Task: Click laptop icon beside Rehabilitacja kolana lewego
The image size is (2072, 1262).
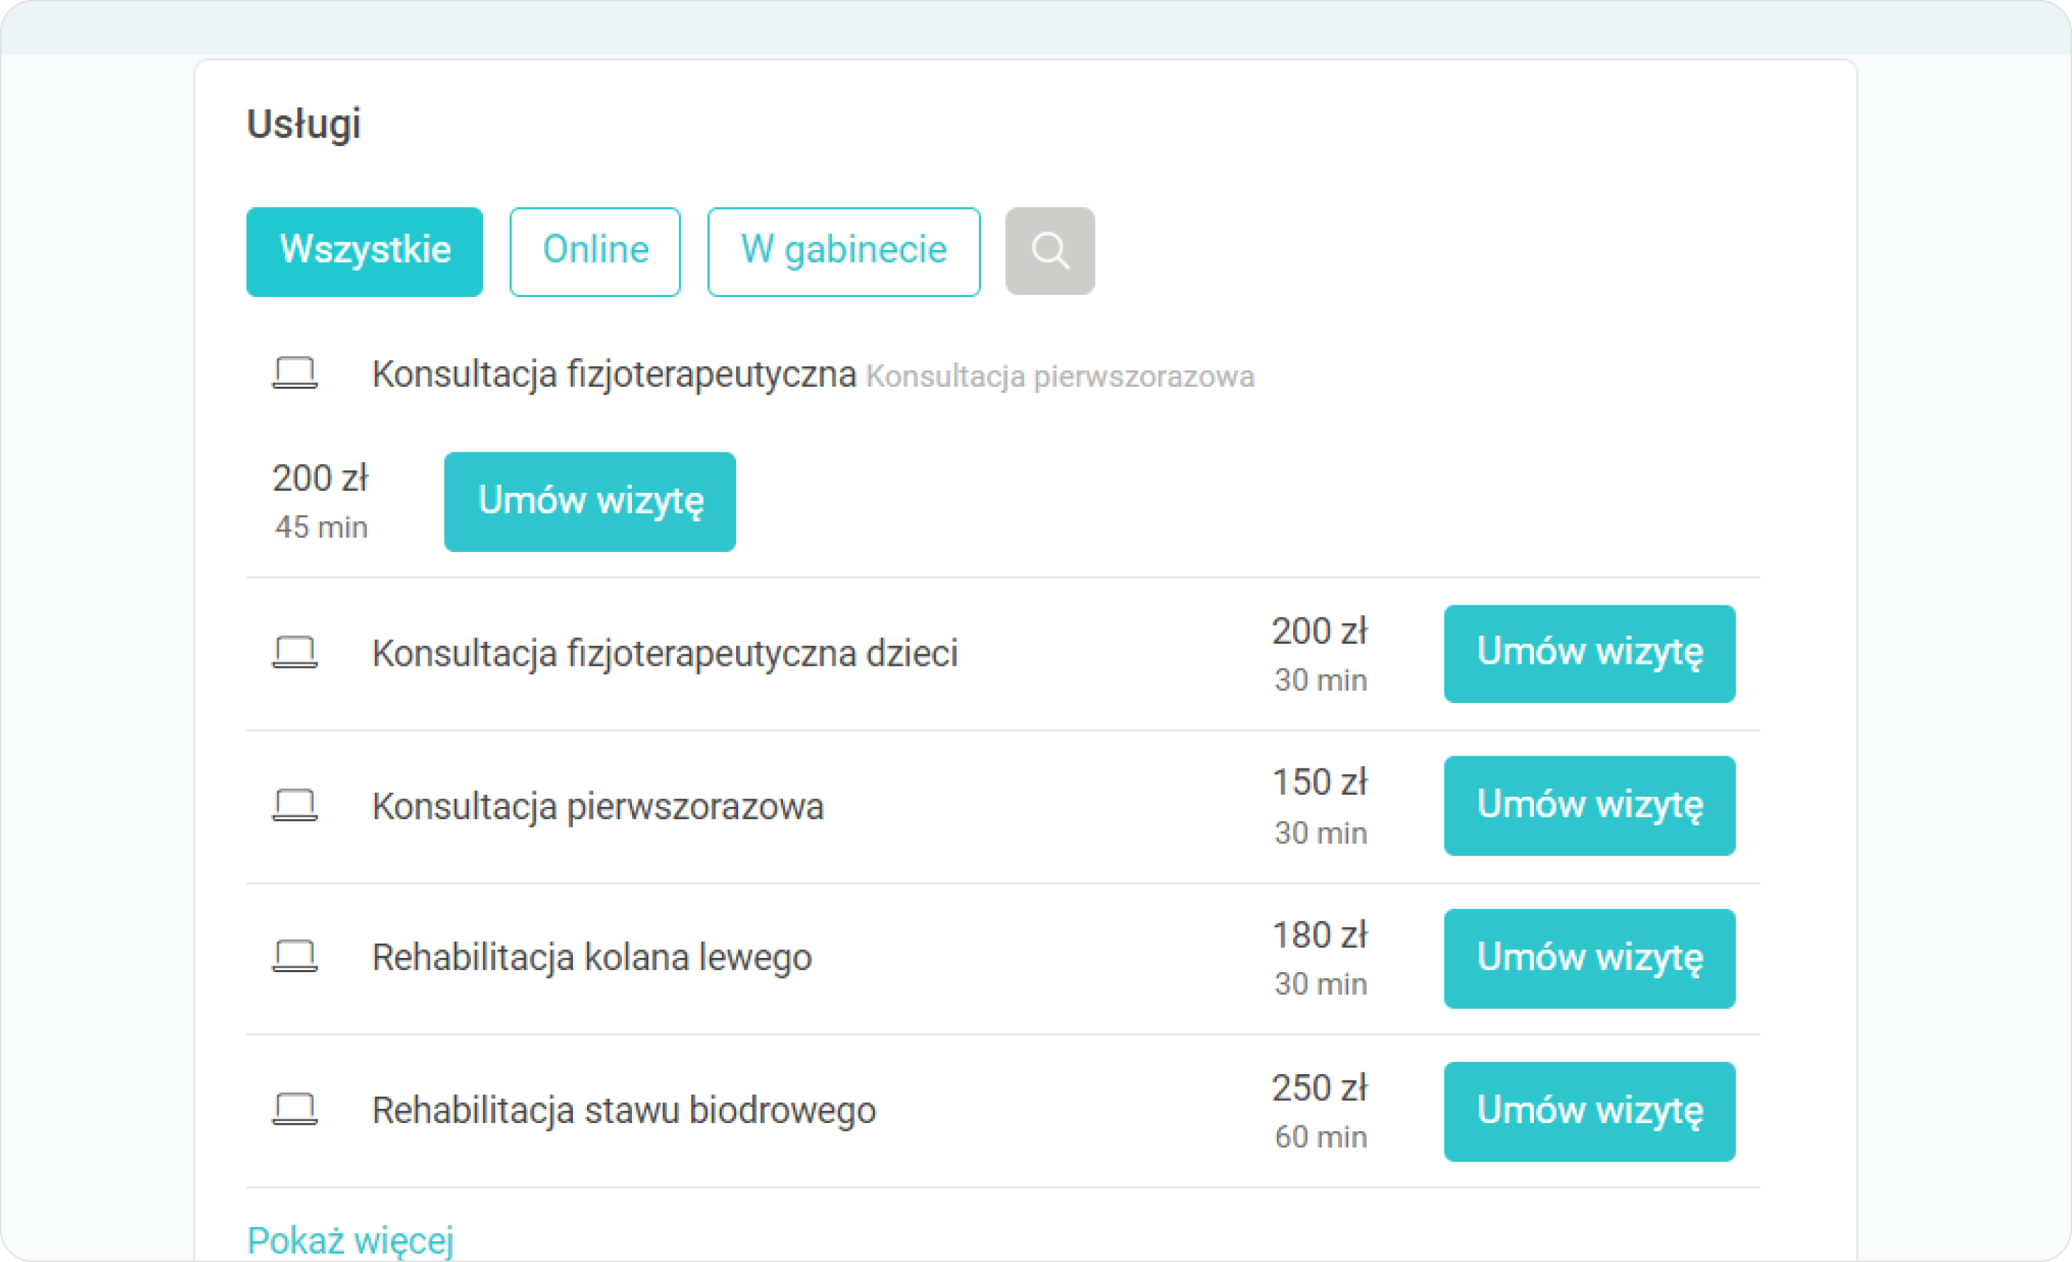Action: [x=294, y=956]
